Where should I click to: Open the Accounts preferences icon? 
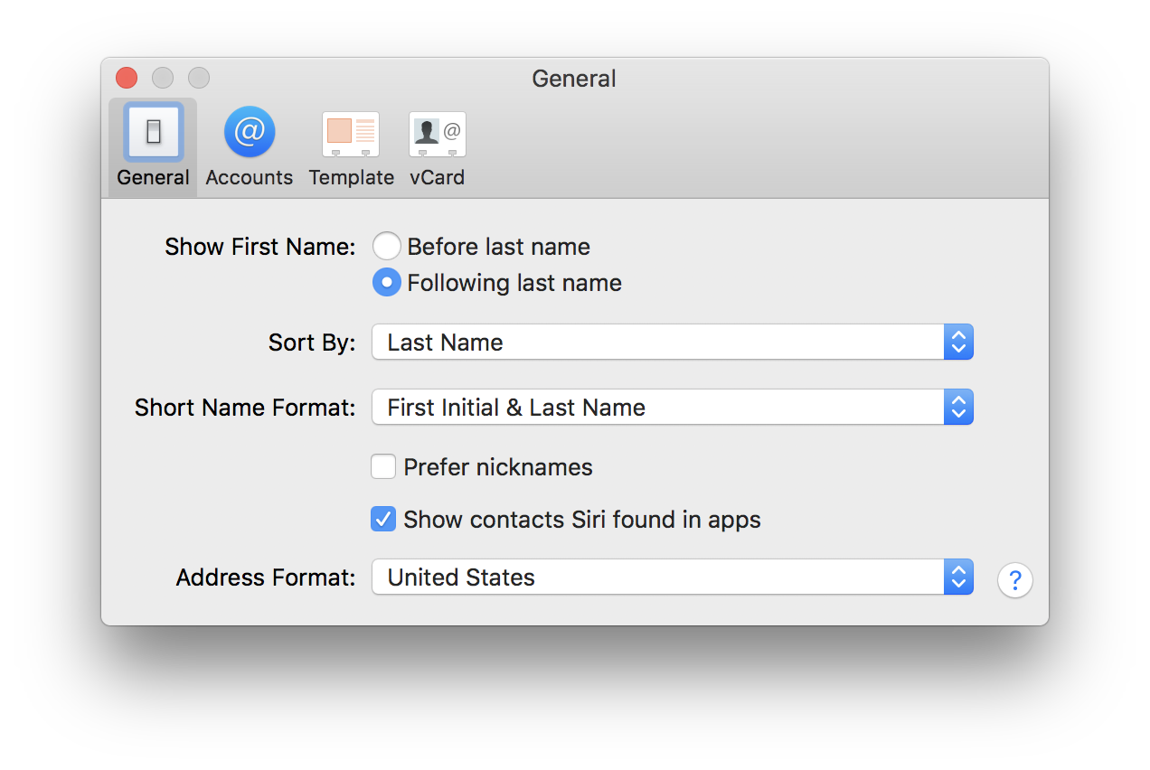(249, 132)
